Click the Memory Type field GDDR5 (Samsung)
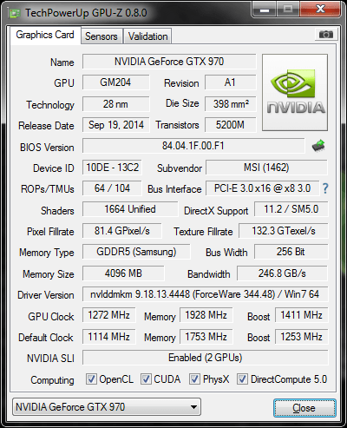347x428 pixels. click(136, 252)
